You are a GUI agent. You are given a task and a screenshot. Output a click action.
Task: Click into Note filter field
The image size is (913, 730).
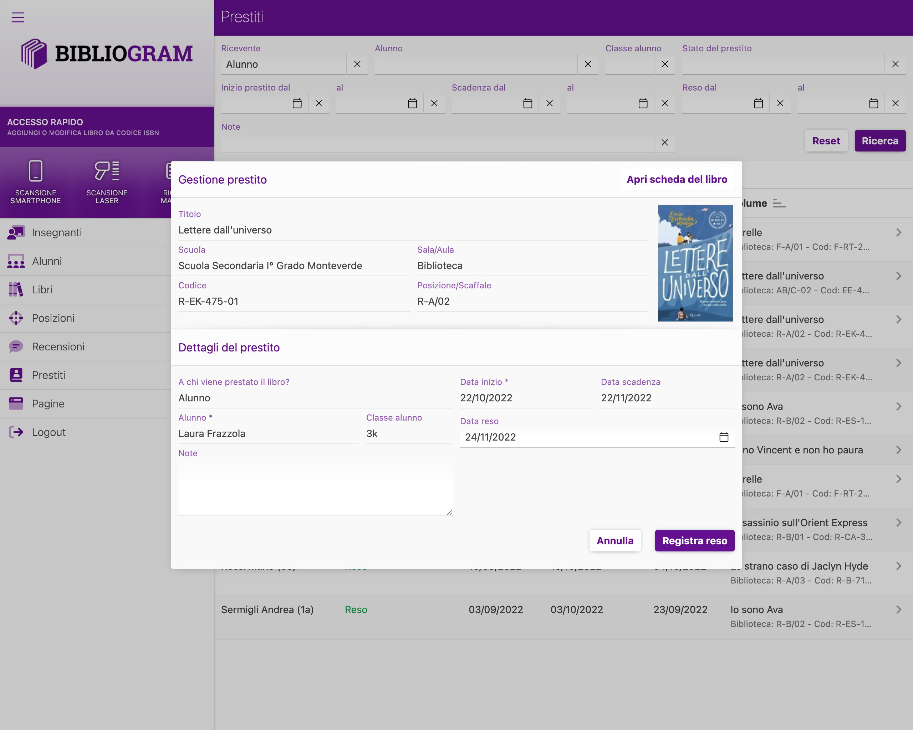[437, 143]
